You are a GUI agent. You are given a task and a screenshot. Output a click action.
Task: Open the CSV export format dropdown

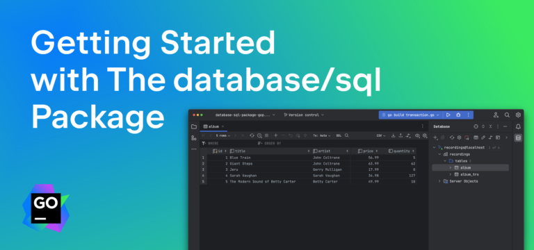coord(381,135)
